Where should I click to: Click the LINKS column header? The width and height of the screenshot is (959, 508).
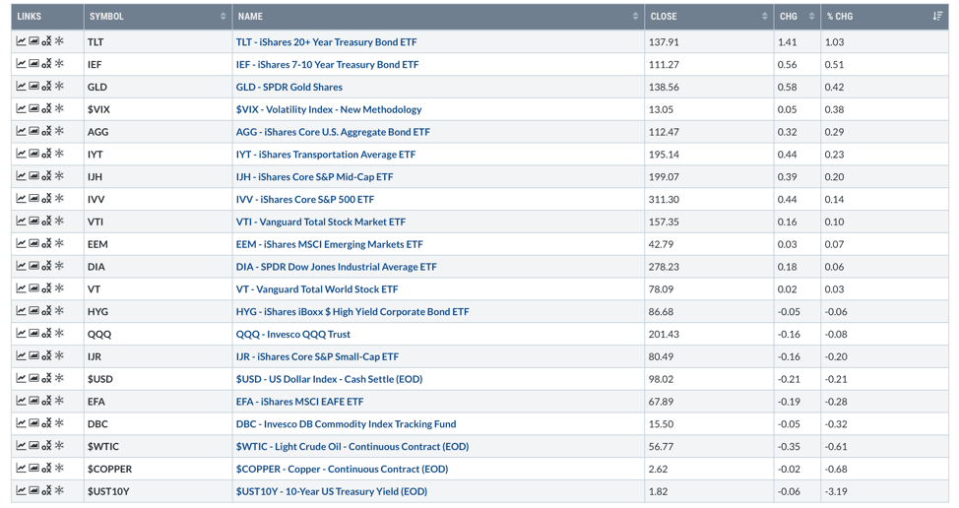pyautogui.click(x=47, y=17)
